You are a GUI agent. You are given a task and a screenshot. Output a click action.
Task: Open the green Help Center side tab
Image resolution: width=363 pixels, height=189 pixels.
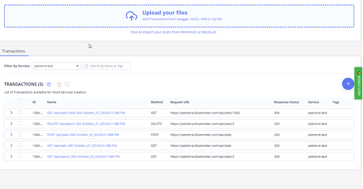(x=358, y=83)
